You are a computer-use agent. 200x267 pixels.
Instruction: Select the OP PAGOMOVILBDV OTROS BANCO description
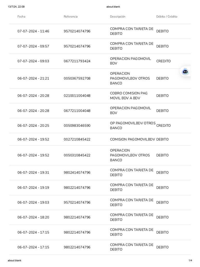(133, 126)
